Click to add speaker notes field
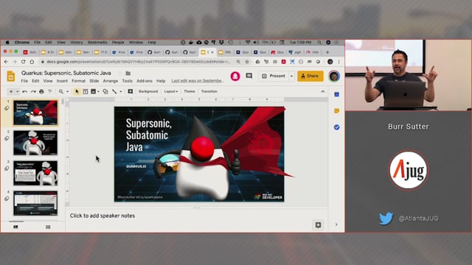This screenshot has height=265, width=472. pyautogui.click(x=196, y=216)
